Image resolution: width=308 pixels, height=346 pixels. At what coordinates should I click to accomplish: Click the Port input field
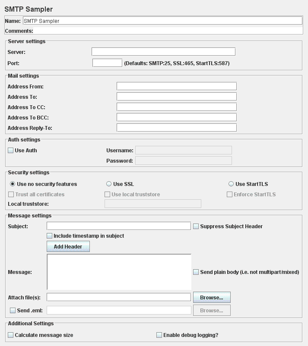107,63
